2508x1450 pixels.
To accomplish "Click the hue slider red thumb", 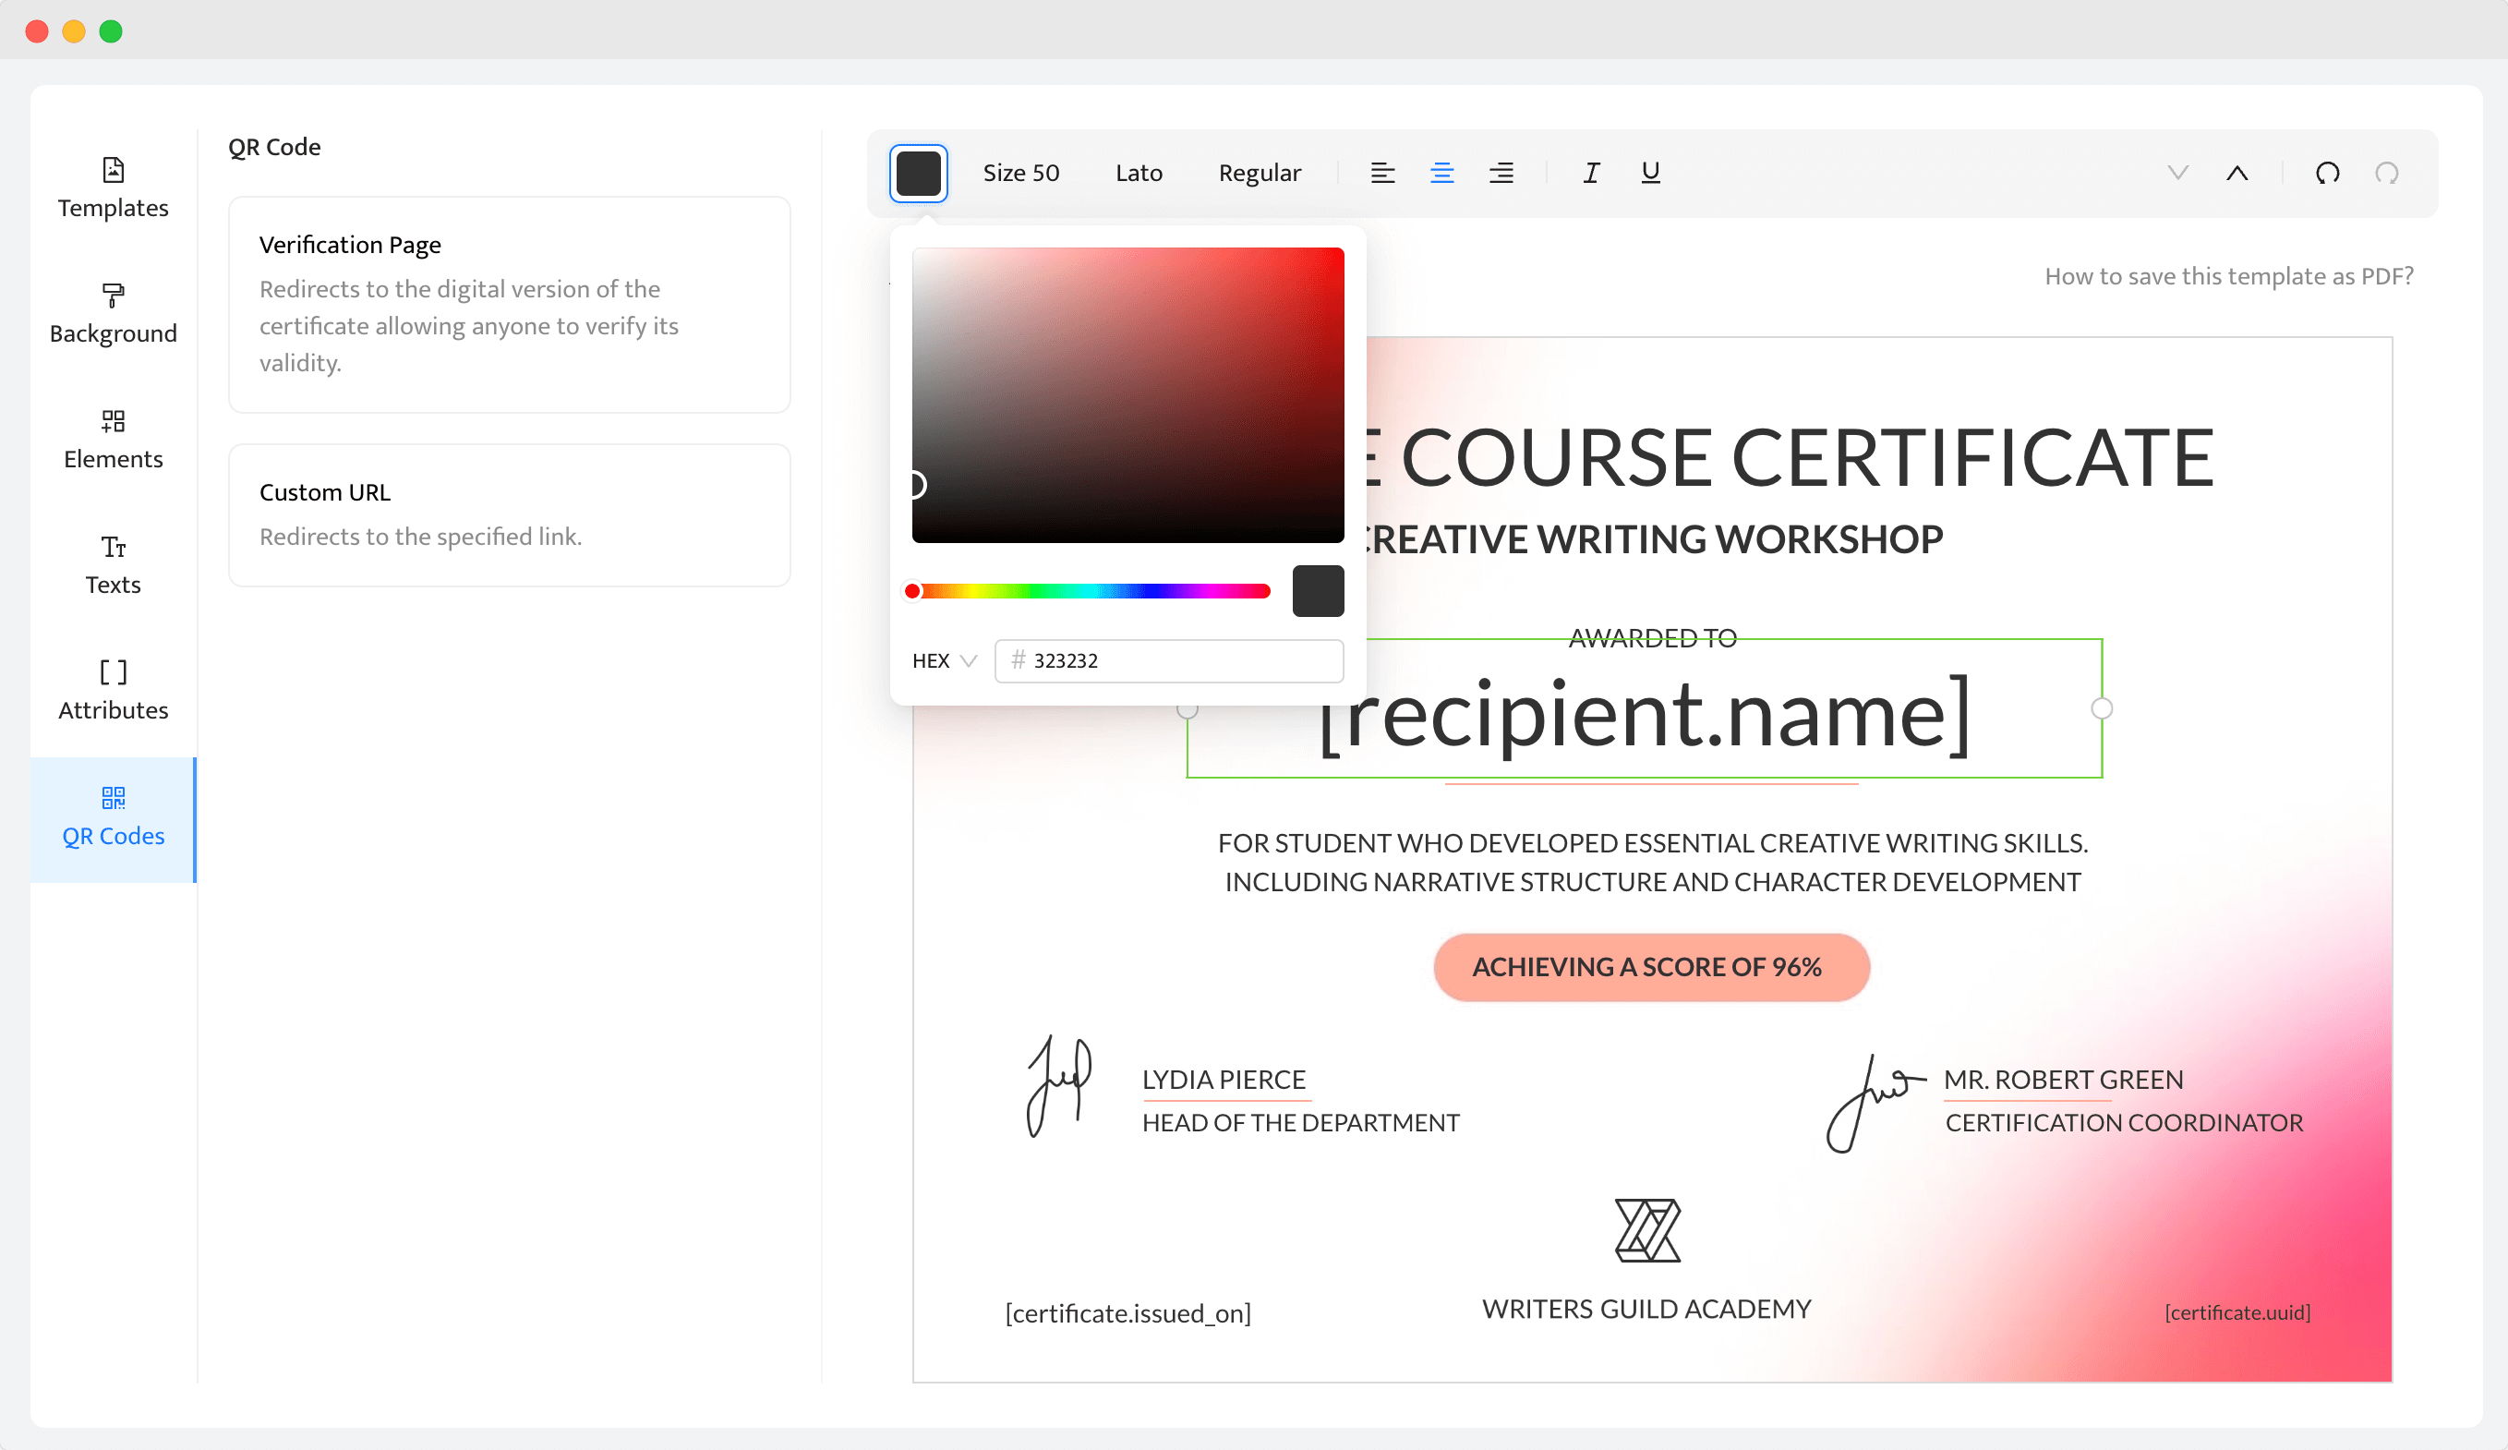I will pyautogui.click(x=911, y=591).
